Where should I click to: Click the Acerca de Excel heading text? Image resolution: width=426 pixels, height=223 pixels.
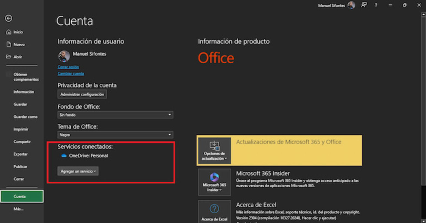point(256,205)
